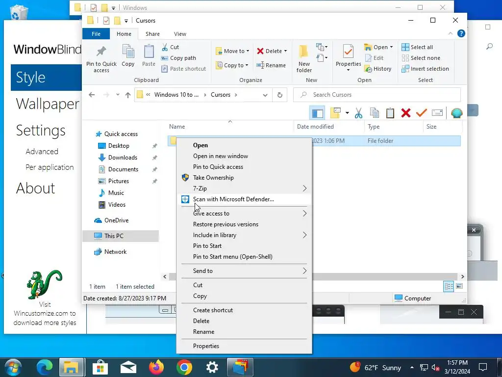Click the Back navigation arrow
This screenshot has width=502, height=377.
[92, 95]
